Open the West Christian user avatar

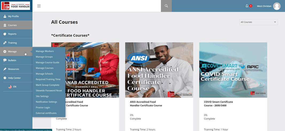(x=277, y=6)
